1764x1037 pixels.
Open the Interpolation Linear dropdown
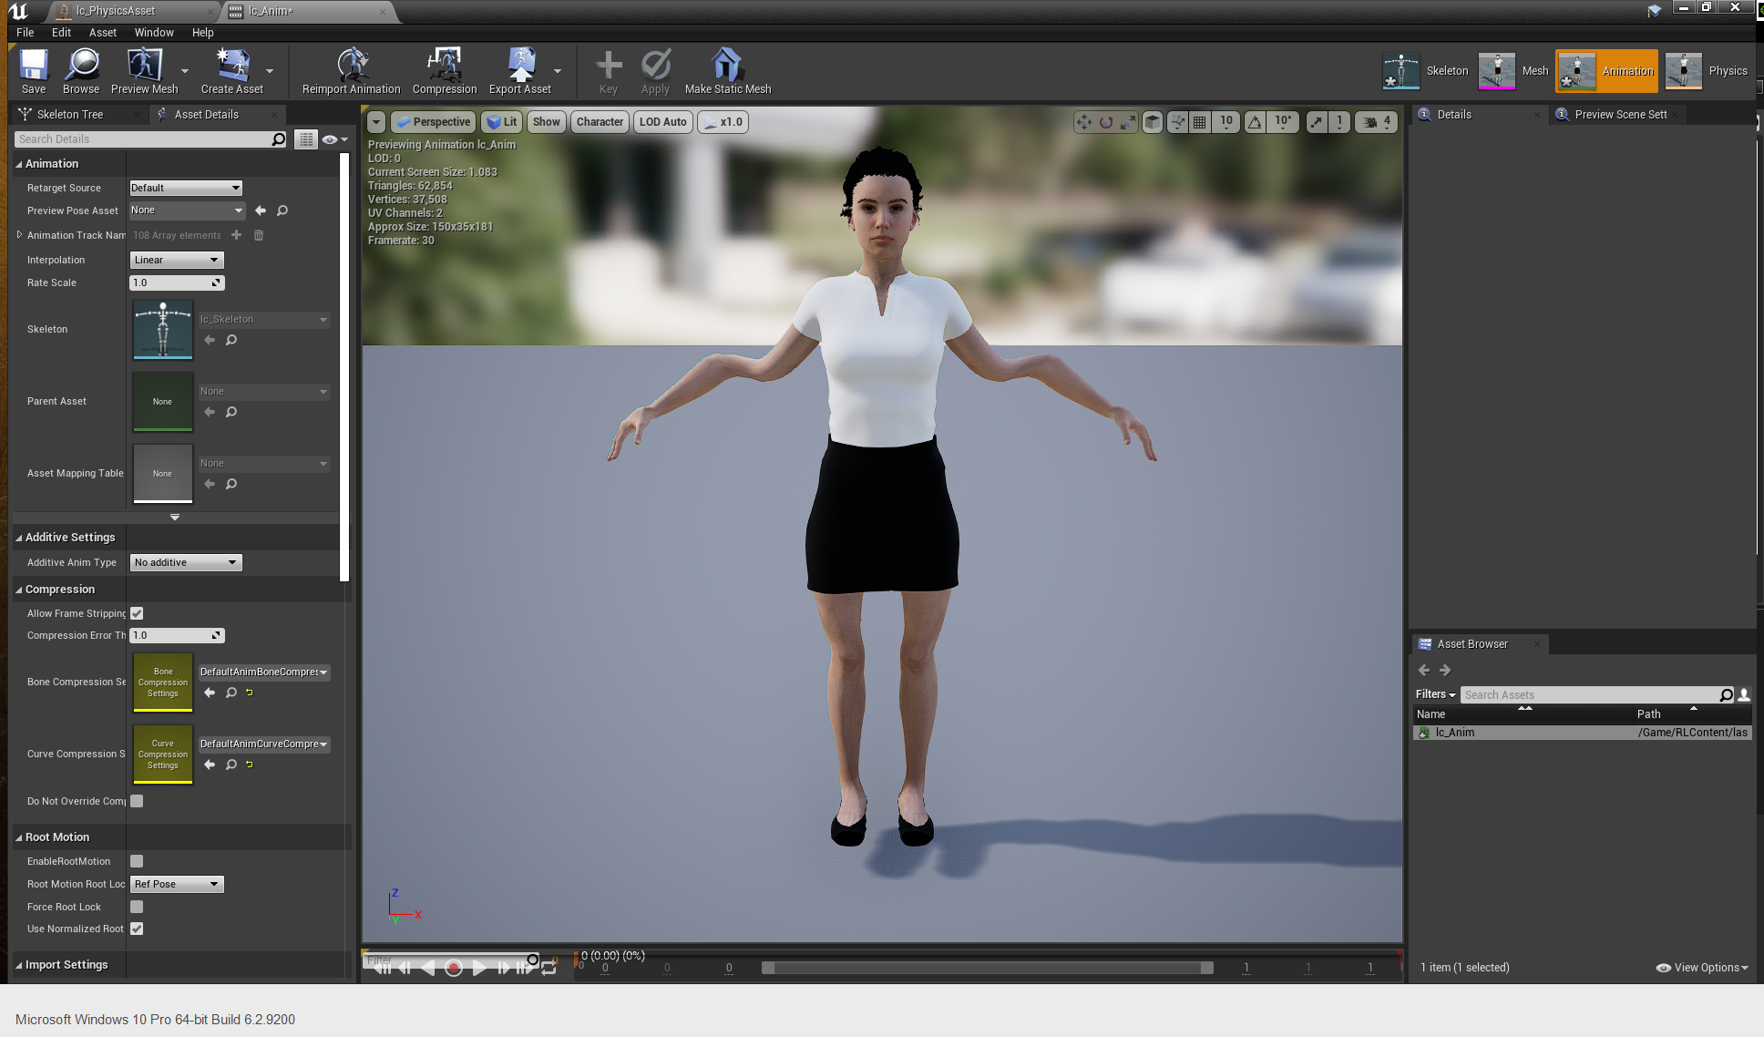click(177, 260)
